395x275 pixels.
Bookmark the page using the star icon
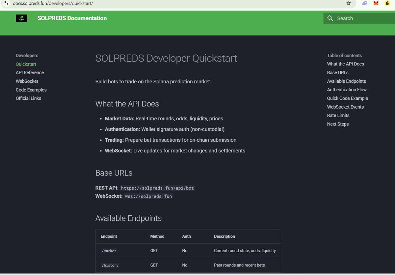[x=348, y=3]
